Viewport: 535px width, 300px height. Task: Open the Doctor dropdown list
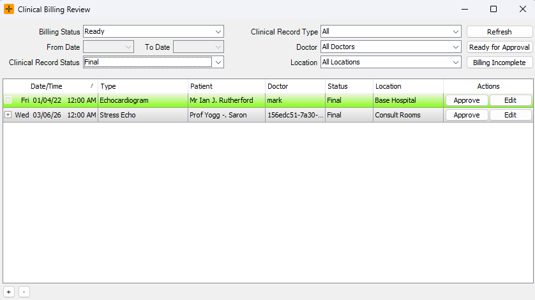pyautogui.click(x=391, y=47)
